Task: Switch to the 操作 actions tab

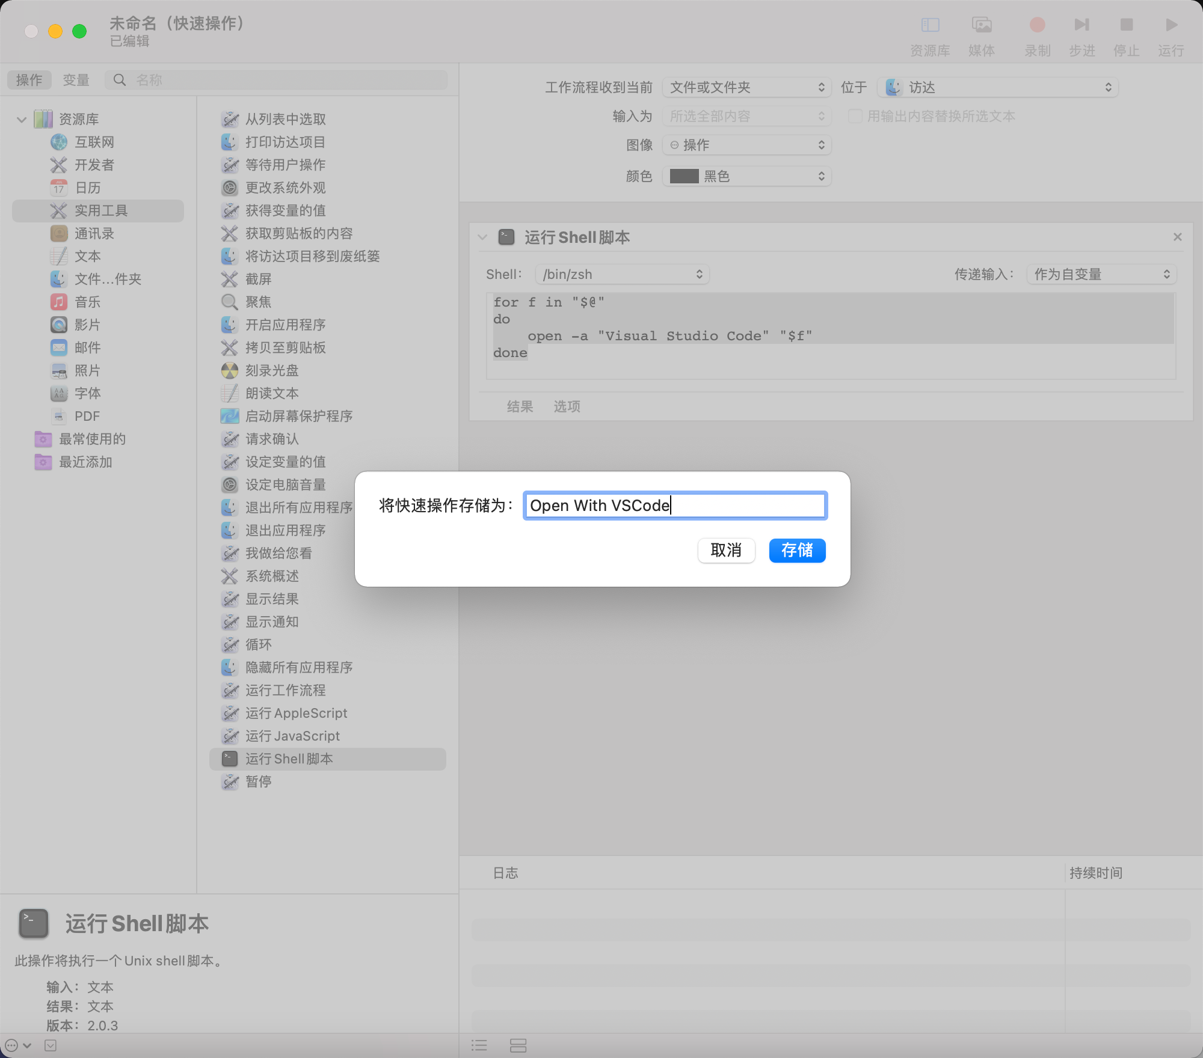Action: point(29,80)
